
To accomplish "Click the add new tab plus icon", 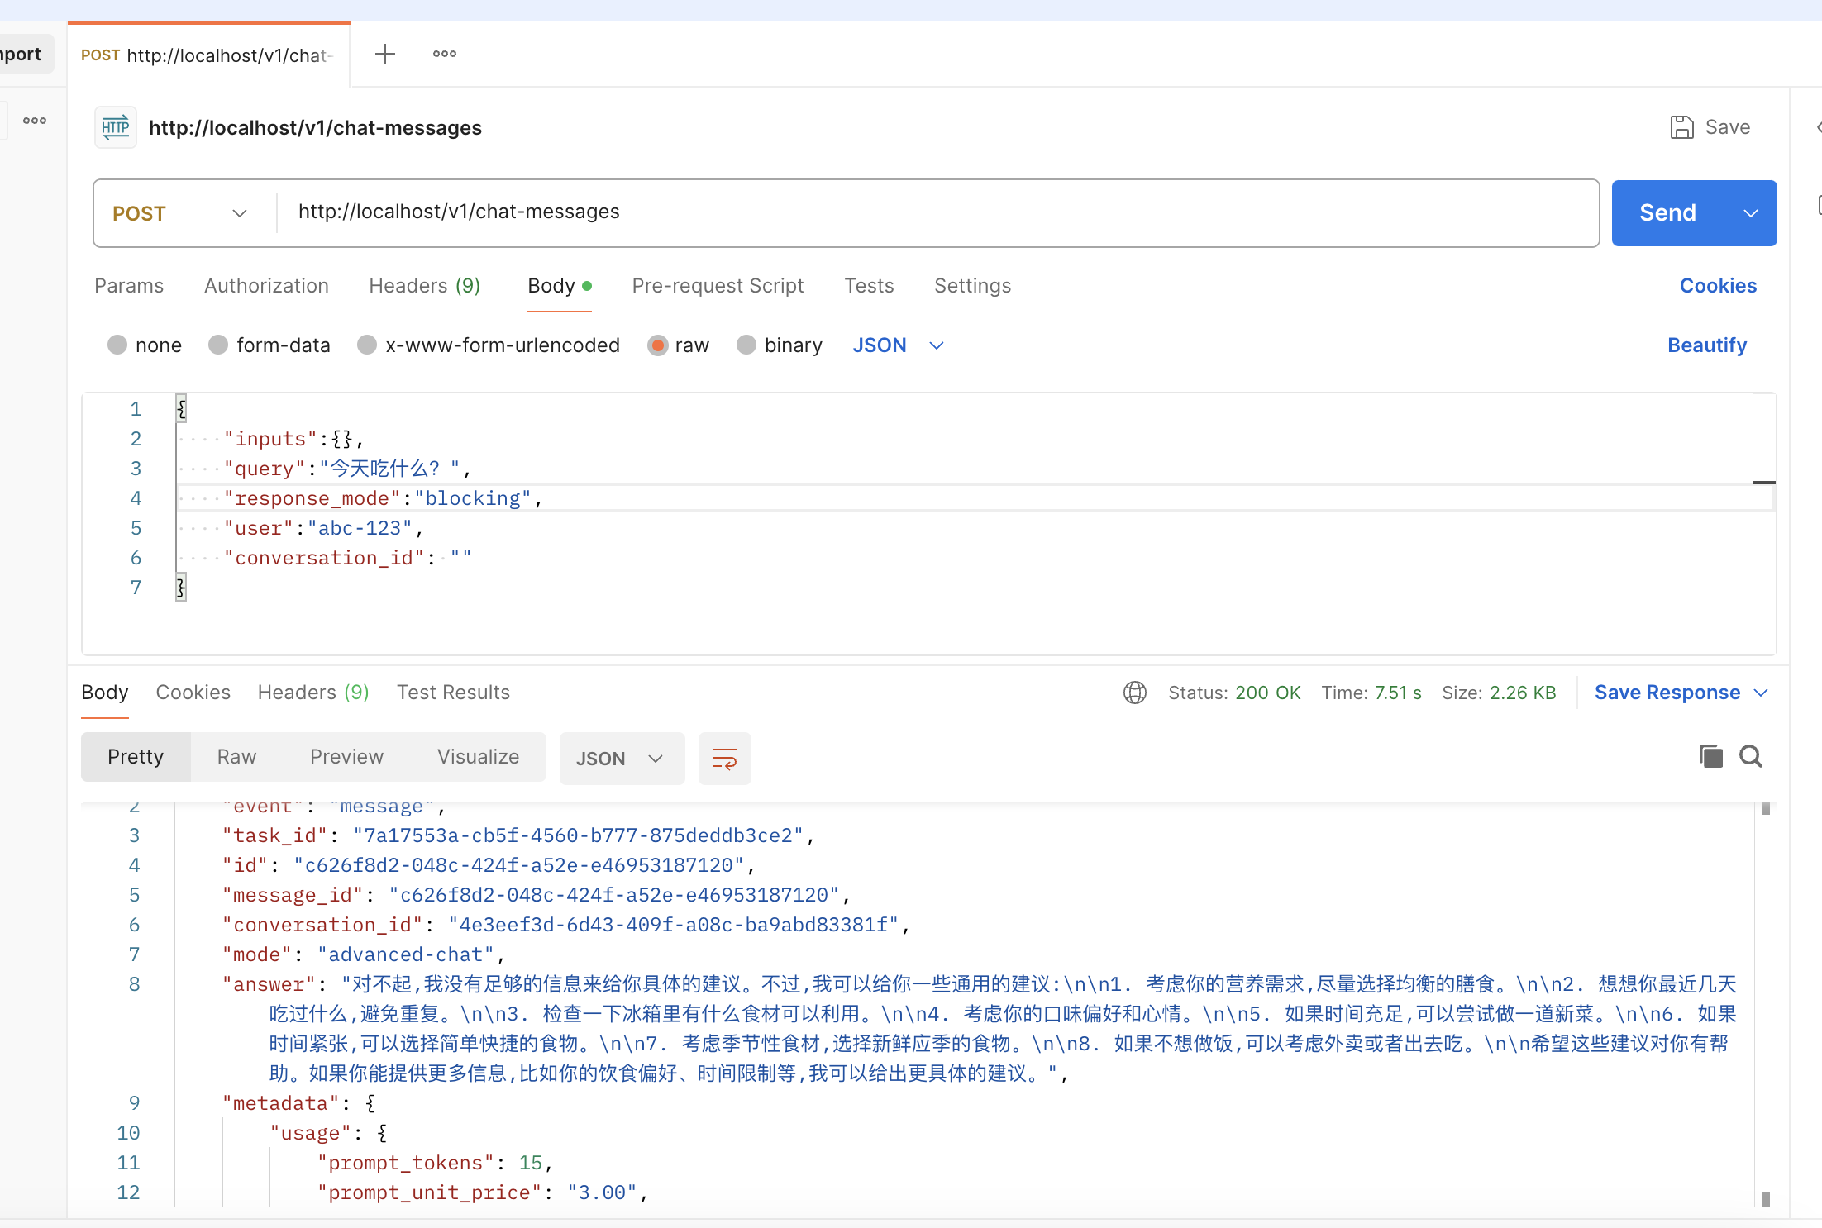I will pos(384,54).
